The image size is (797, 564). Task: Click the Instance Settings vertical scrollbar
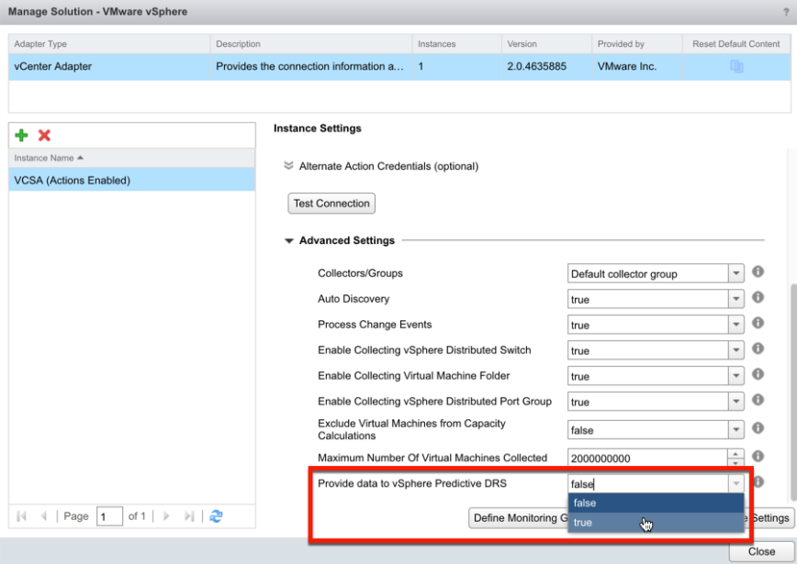click(793, 391)
